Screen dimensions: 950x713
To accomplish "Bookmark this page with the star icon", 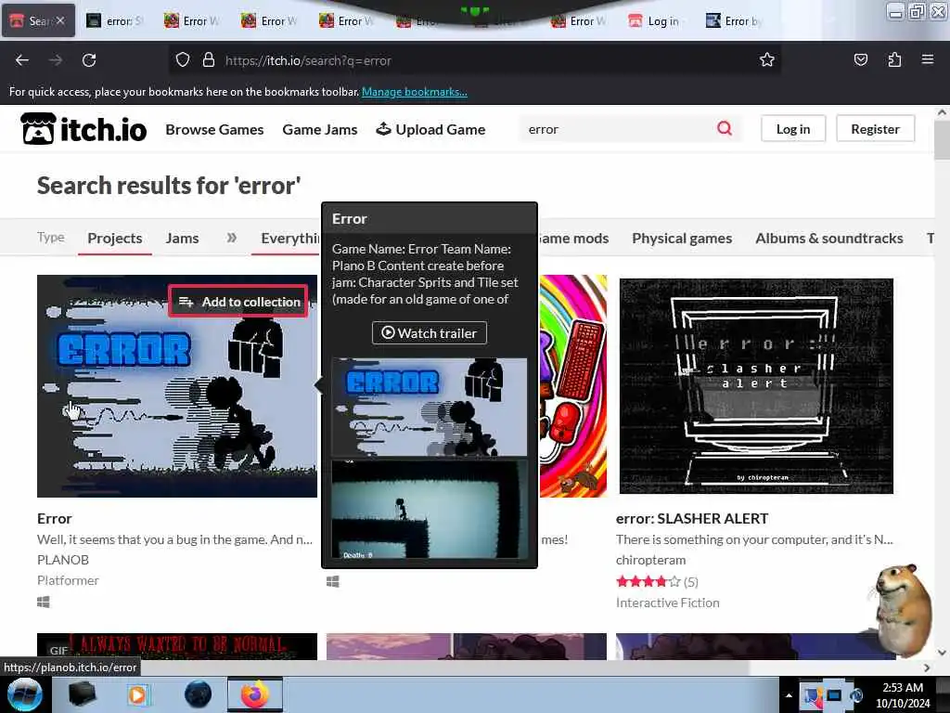I will pos(767,59).
